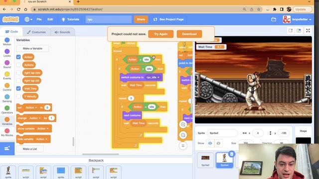Screen dimensions: 319x179
Task: Reset workspace zoom with equals icon
Action: coord(183,146)
